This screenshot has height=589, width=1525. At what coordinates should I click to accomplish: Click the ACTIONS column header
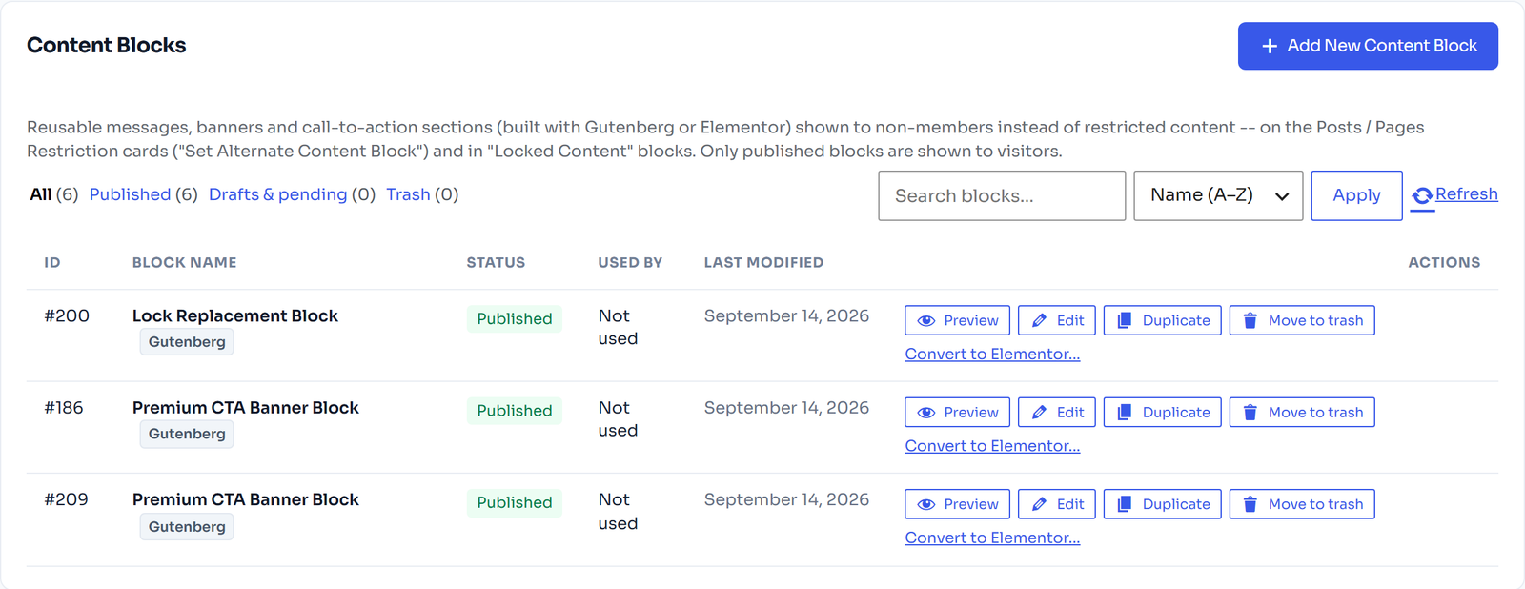1444,262
